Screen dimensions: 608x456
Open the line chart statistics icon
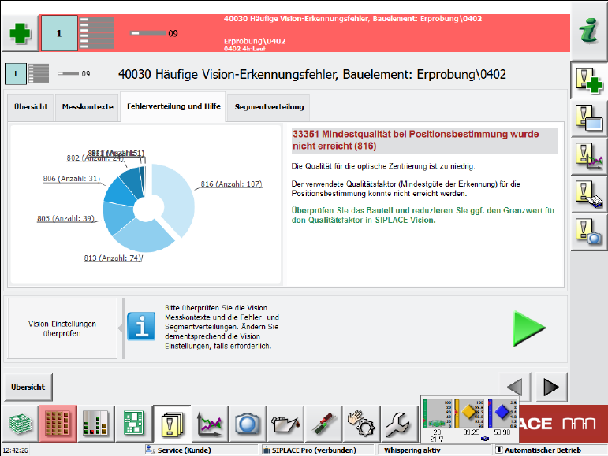point(210,424)
